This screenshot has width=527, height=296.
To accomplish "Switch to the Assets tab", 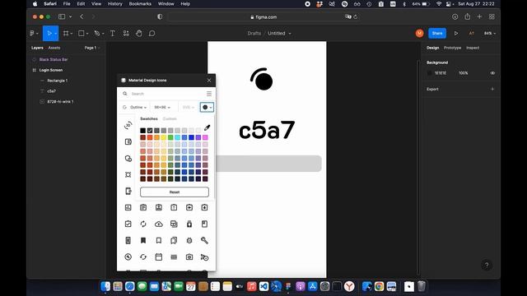I will point(54,48).
